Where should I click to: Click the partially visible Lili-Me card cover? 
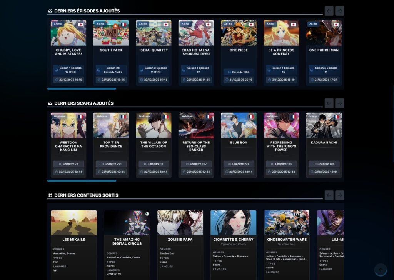click(x=331, y=222)
